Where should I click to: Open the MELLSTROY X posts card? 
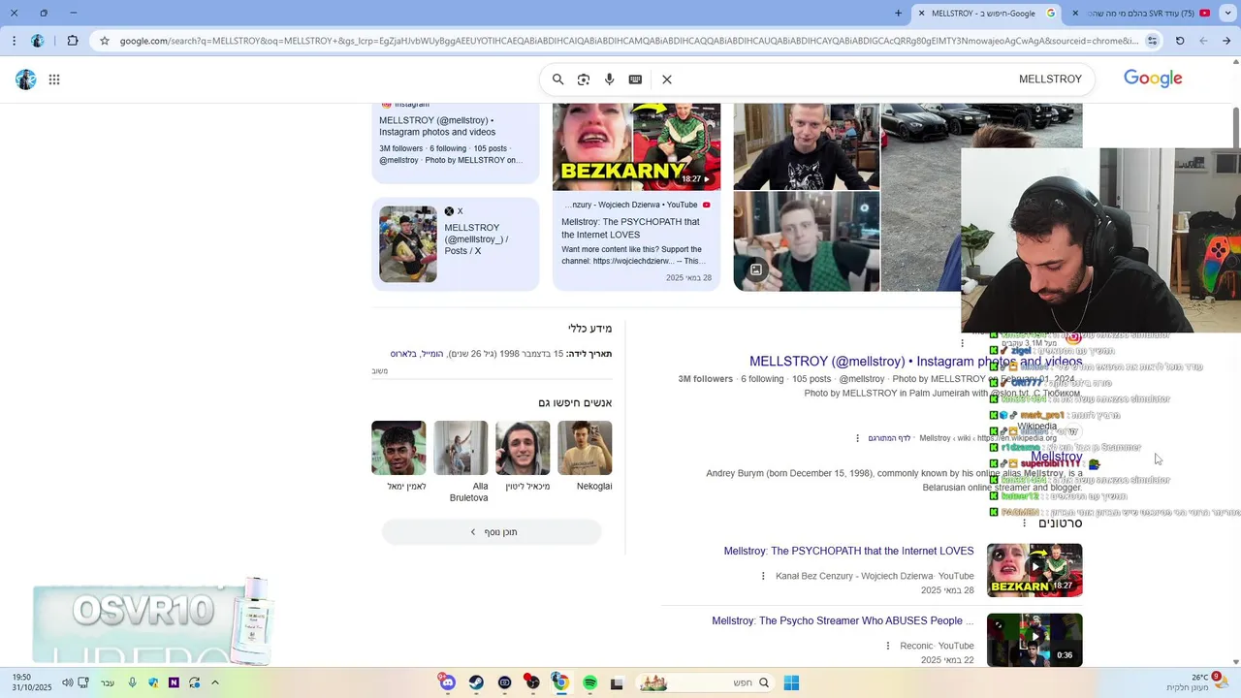456,244
